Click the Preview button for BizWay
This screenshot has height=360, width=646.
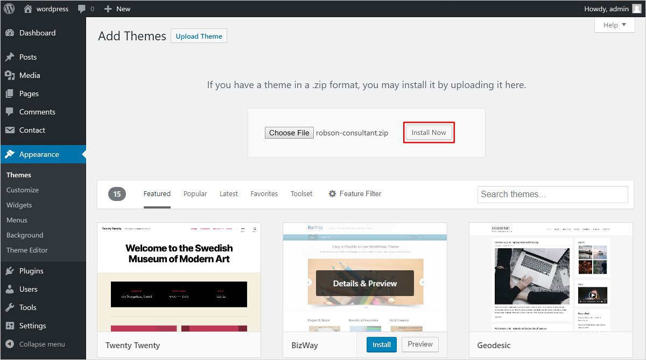point(420,344)
